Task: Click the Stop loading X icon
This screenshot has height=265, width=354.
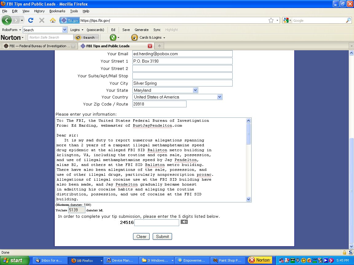Action: click(x=42, y=20)
